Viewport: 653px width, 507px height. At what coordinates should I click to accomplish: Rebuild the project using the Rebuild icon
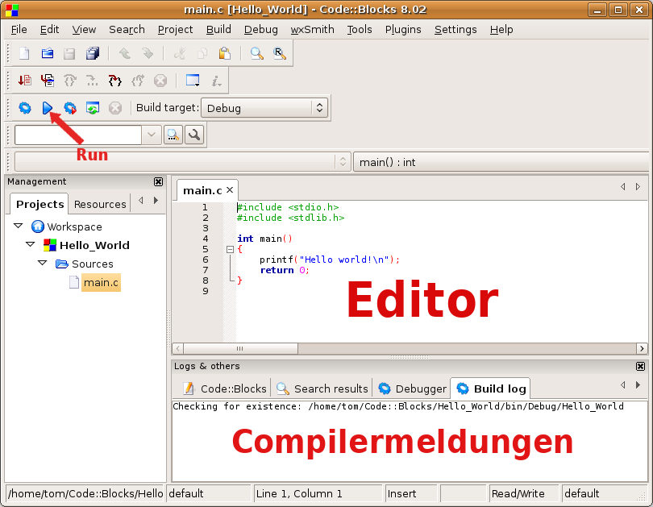pyautogui.click(x=93, y=107)
